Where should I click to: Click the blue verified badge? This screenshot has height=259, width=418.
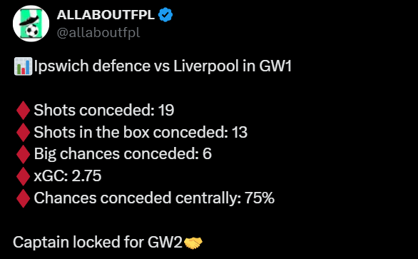pyautogui.click(x=165, y=15)
